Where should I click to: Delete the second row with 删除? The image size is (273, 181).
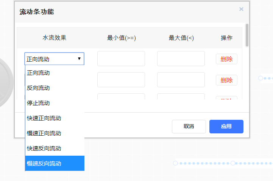click(x=226, y=80)
